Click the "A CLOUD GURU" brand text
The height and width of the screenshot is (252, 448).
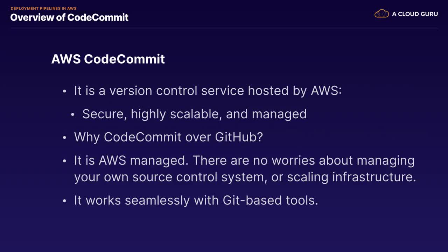[415, 14]
